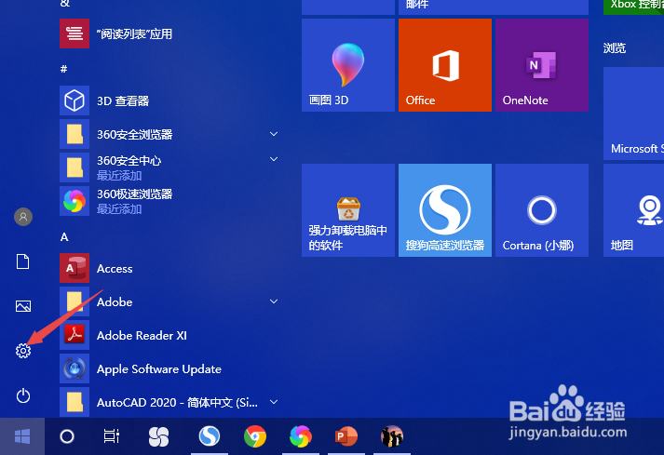664x455 pixels.
Task: Click the Power button icon
Action: tap(23, 395)
